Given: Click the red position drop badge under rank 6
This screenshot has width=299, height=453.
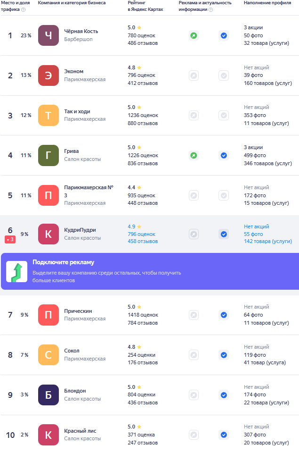Looking at the screenshot, I should point(11,240).
